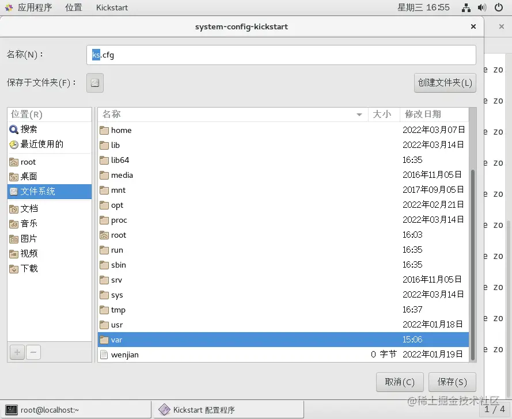Click the opt folder date 2022年02月21日
This screenshot has height=419, width=512.
pos(433,205)
